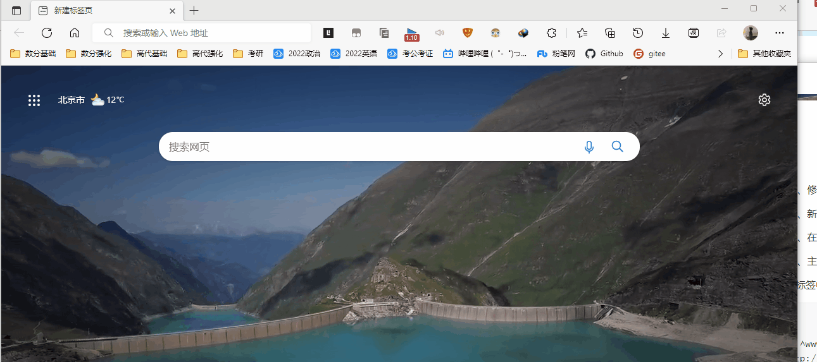Open the Collections icon

coord(610,33)
